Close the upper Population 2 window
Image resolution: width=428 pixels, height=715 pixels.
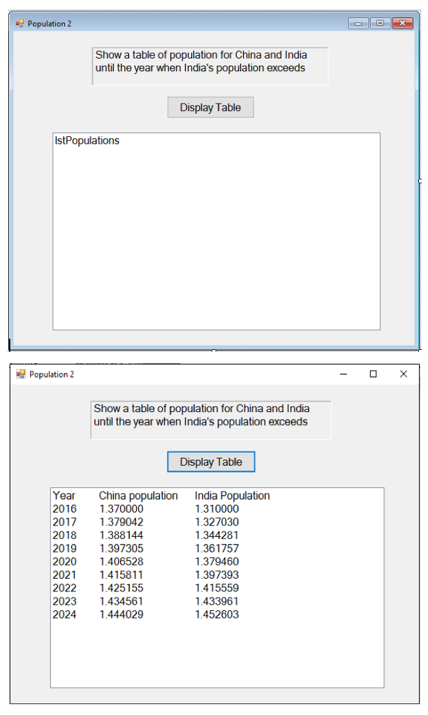[402, 23]
